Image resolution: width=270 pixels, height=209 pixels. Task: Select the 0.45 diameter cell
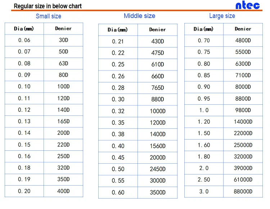click(x=118, y=158)
